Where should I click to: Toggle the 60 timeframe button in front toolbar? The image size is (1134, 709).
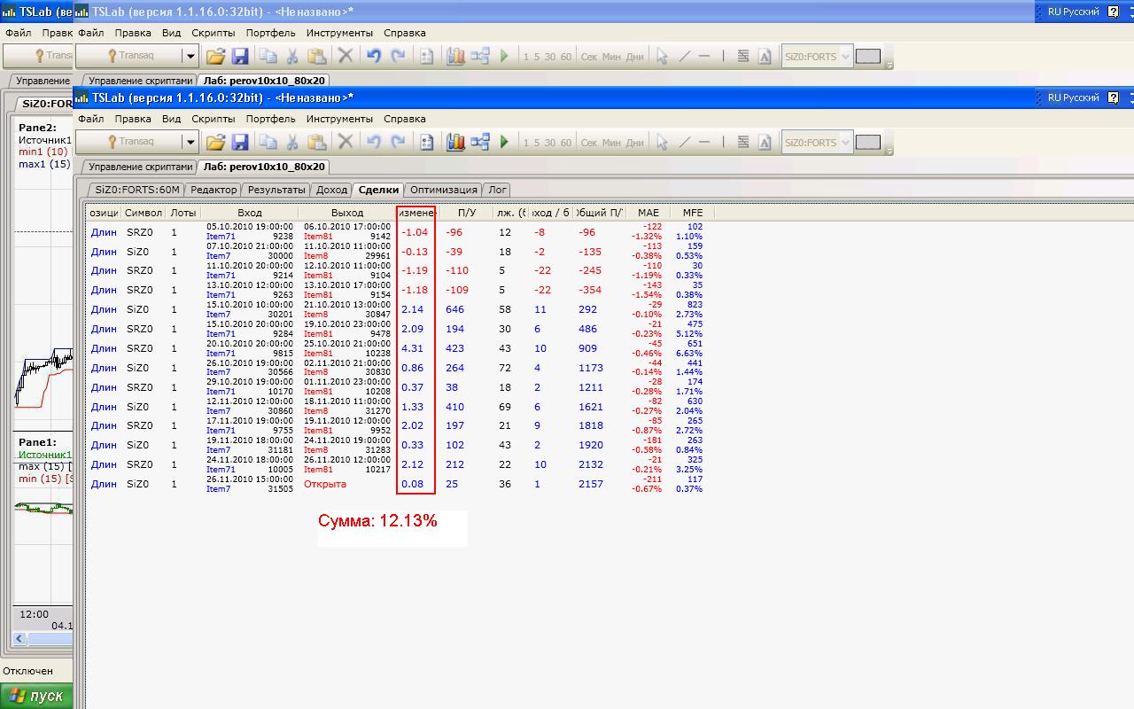pos(566,143)
